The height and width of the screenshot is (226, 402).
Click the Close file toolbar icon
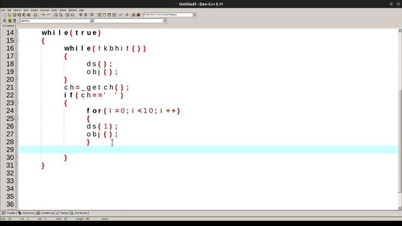click(24, 14)
